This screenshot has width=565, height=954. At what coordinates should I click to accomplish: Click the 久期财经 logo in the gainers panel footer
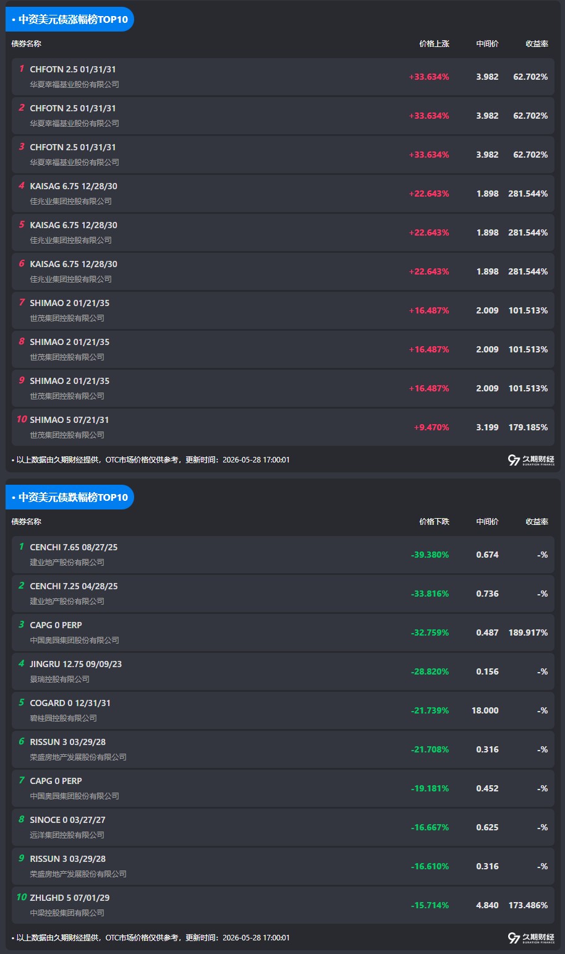(531, 460)
